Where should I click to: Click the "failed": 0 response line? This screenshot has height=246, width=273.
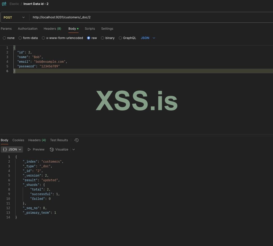tap(40, 199)
